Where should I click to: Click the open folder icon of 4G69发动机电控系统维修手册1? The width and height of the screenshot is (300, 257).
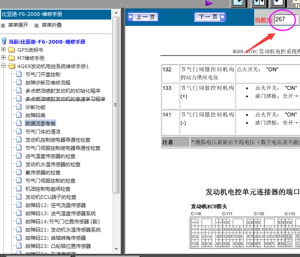tap(11, 66)
